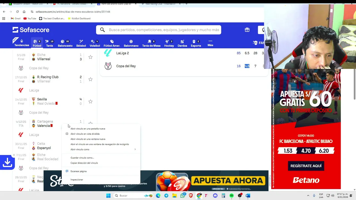Screen dimensions: 356x200
Task: Click the 6.20 odds on Betano ad
Action: [x=324, y=151]
